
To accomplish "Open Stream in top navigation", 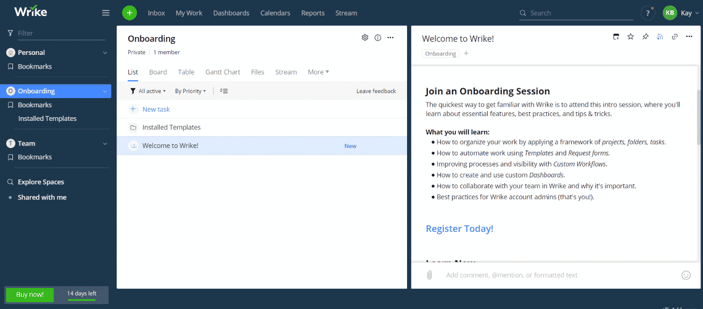I will click(x=346, y=13).
